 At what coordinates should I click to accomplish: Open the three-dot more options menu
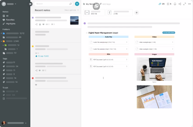pos(189,4)
